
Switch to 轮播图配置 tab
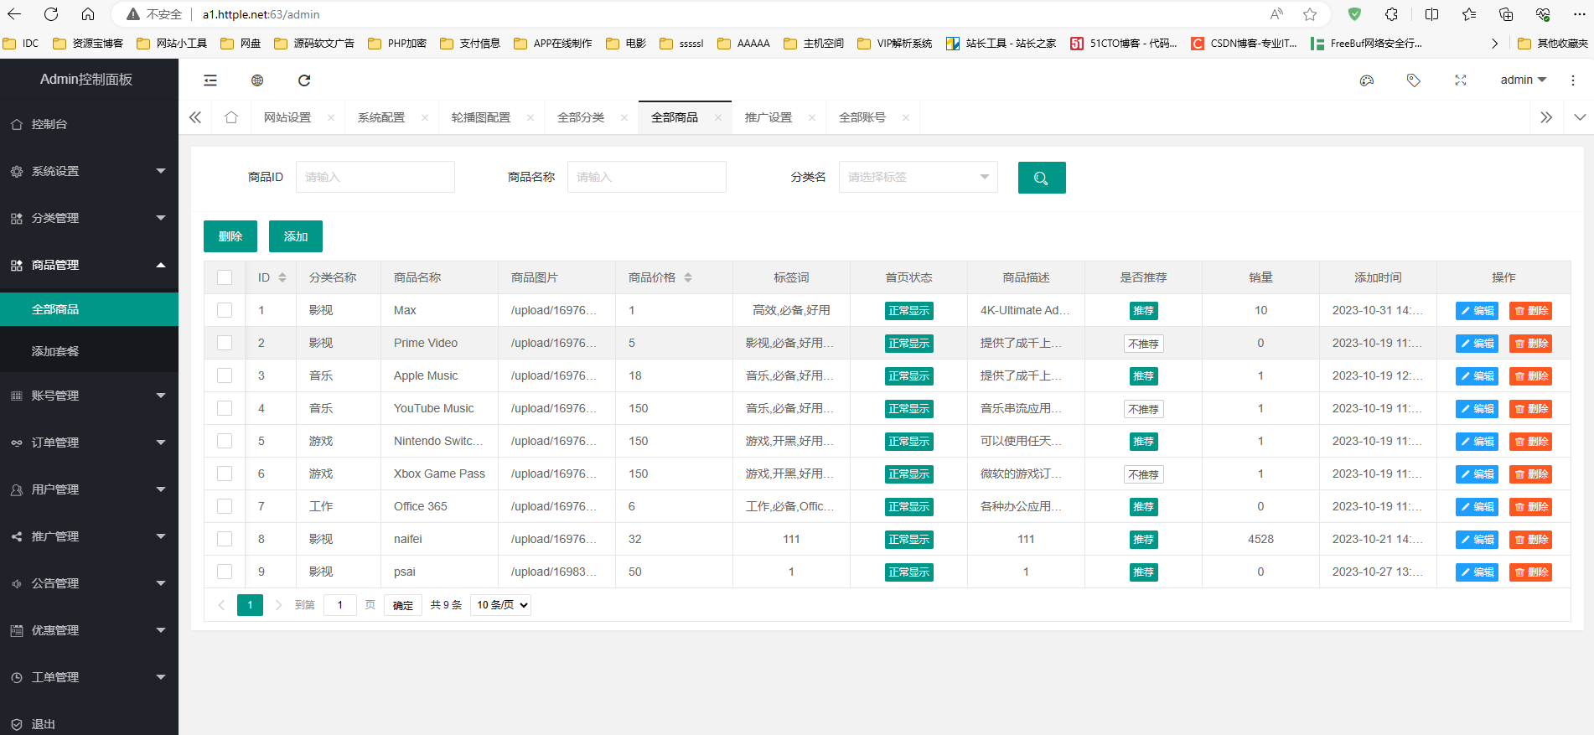(481, 117)
